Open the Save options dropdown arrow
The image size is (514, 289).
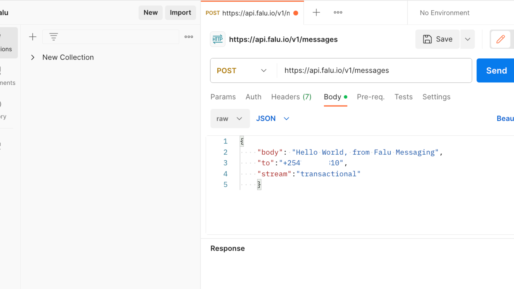point(467,39)
